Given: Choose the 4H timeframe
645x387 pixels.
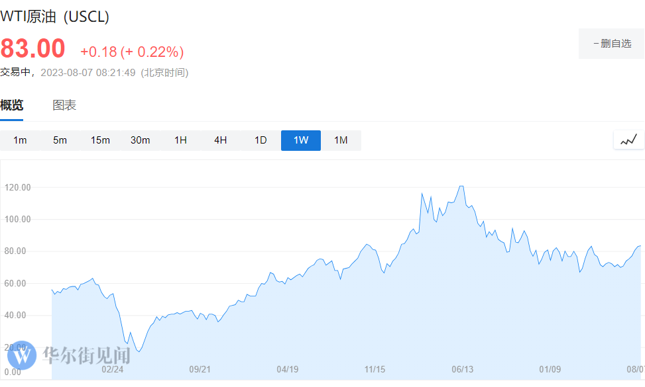Looking at the screenshot, I should [221, 140].
